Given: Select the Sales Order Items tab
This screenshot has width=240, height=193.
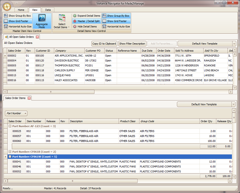Looking at the screenshot, I should (17, 98).
